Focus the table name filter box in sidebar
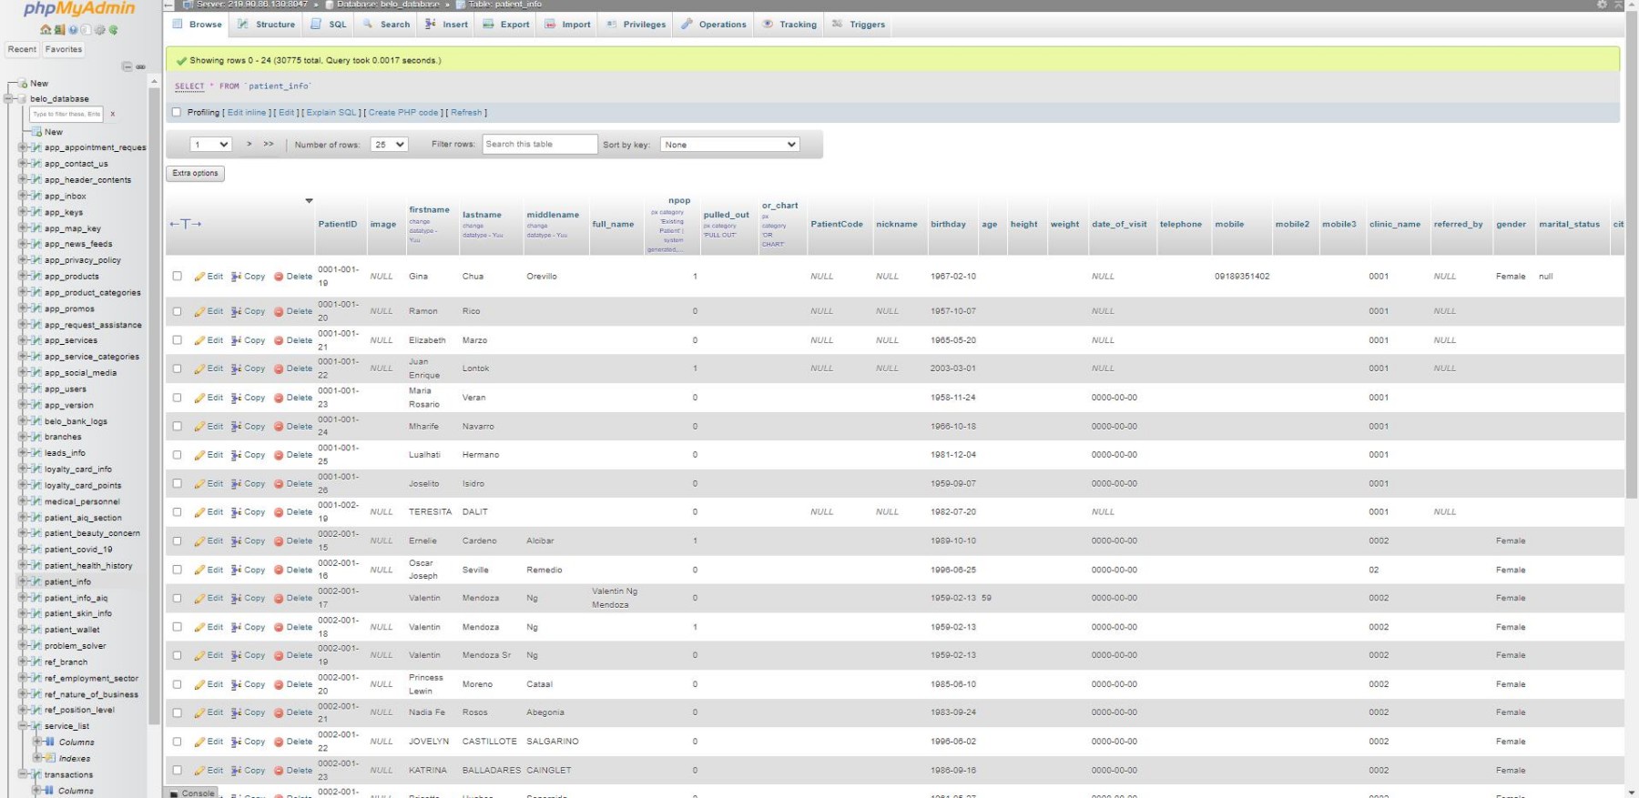This screenshot has width=1639, height=798. point(66,114)
